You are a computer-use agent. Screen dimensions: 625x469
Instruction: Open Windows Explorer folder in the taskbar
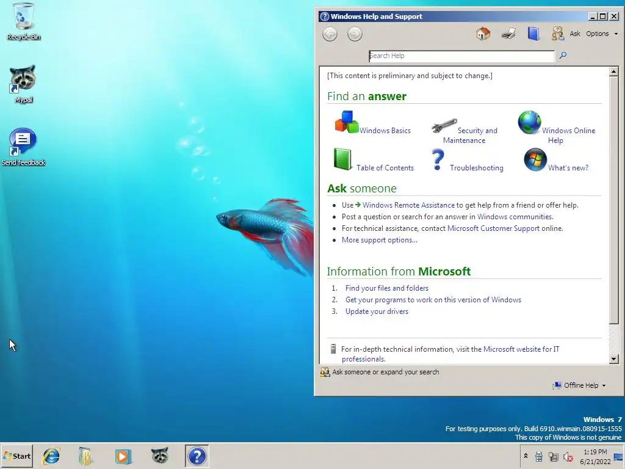[x=85, y=456]
